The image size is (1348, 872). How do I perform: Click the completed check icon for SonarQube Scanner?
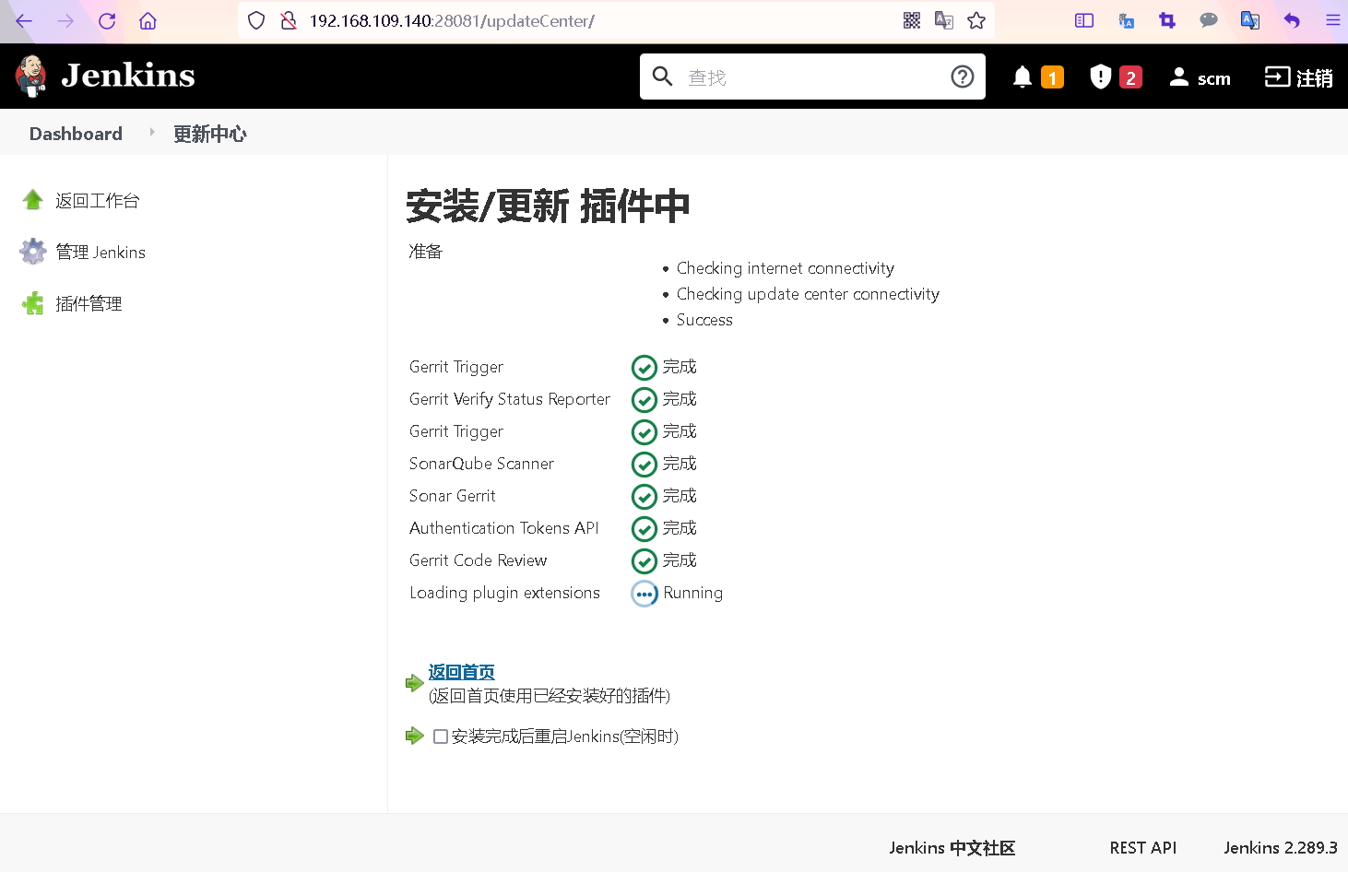point(644,465)
